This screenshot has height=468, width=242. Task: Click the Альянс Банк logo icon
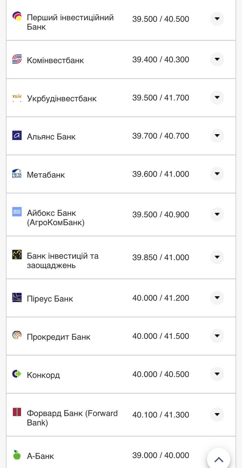click(17, 136)
